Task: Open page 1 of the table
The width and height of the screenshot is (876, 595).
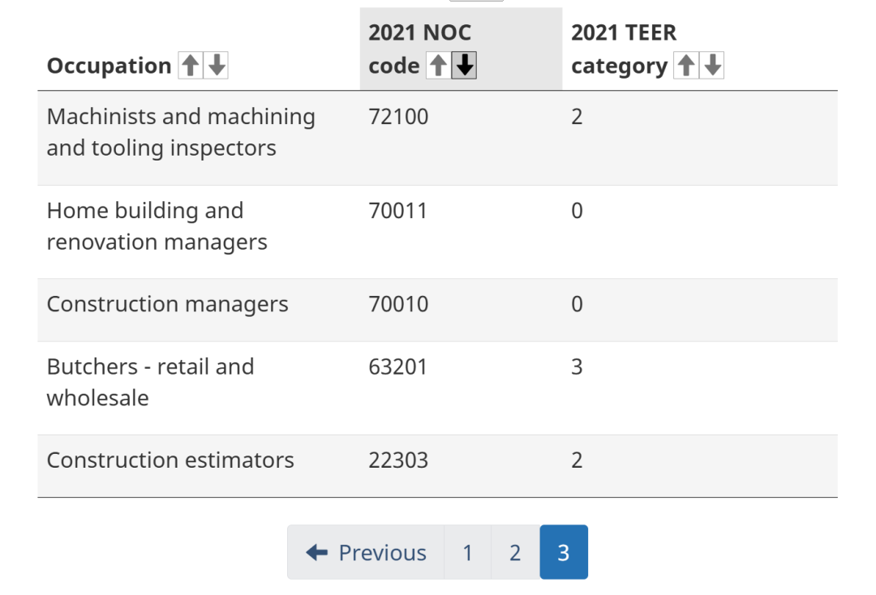Action: click(x=468, y=552)
